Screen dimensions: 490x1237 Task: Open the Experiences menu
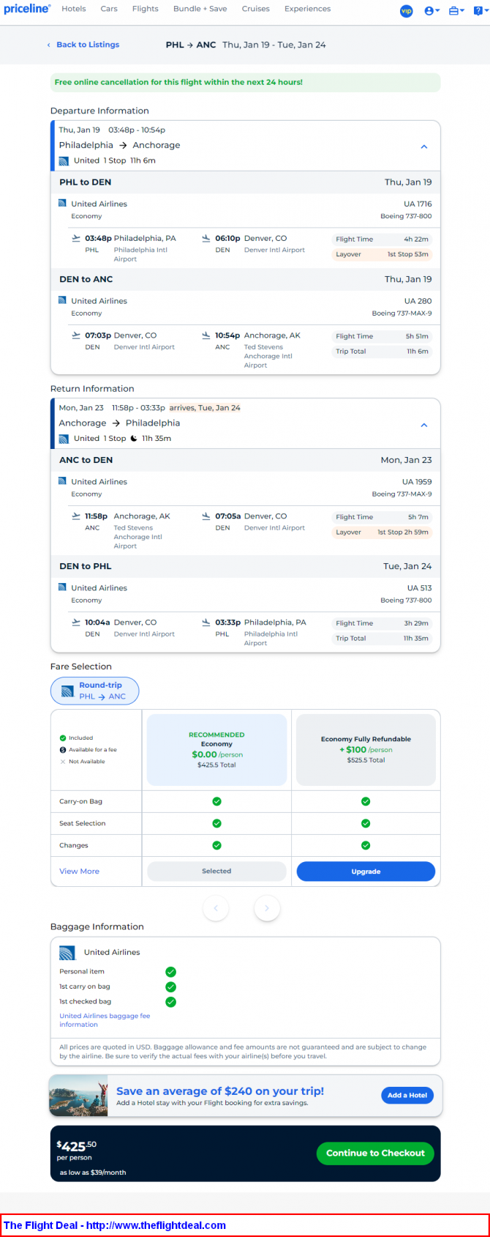pyautogui.click(x=307, y=9)
